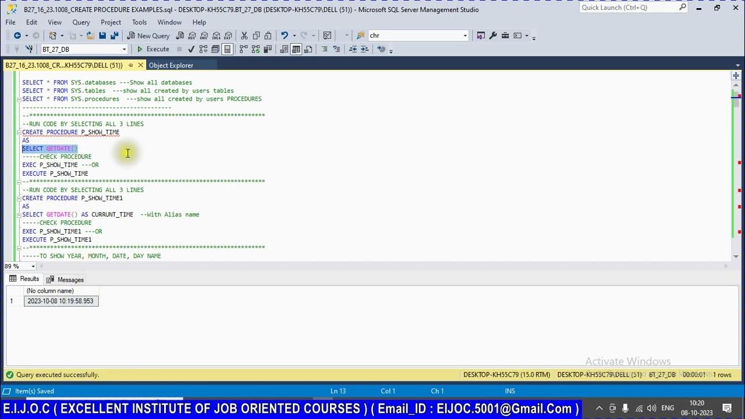Open the Toolbox icon

pyautogui.click(x=505, y=35)
